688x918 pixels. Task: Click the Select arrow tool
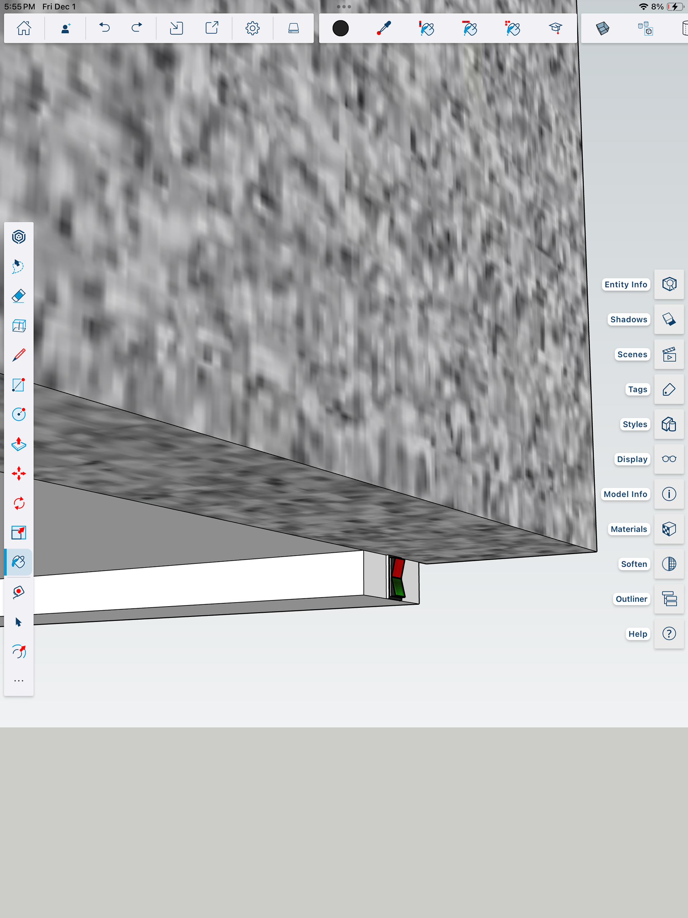click(x=19, y=622)
